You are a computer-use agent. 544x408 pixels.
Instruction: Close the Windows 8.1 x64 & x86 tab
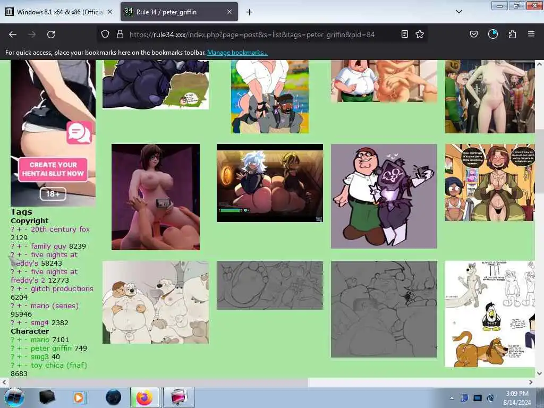pos(110,12)
